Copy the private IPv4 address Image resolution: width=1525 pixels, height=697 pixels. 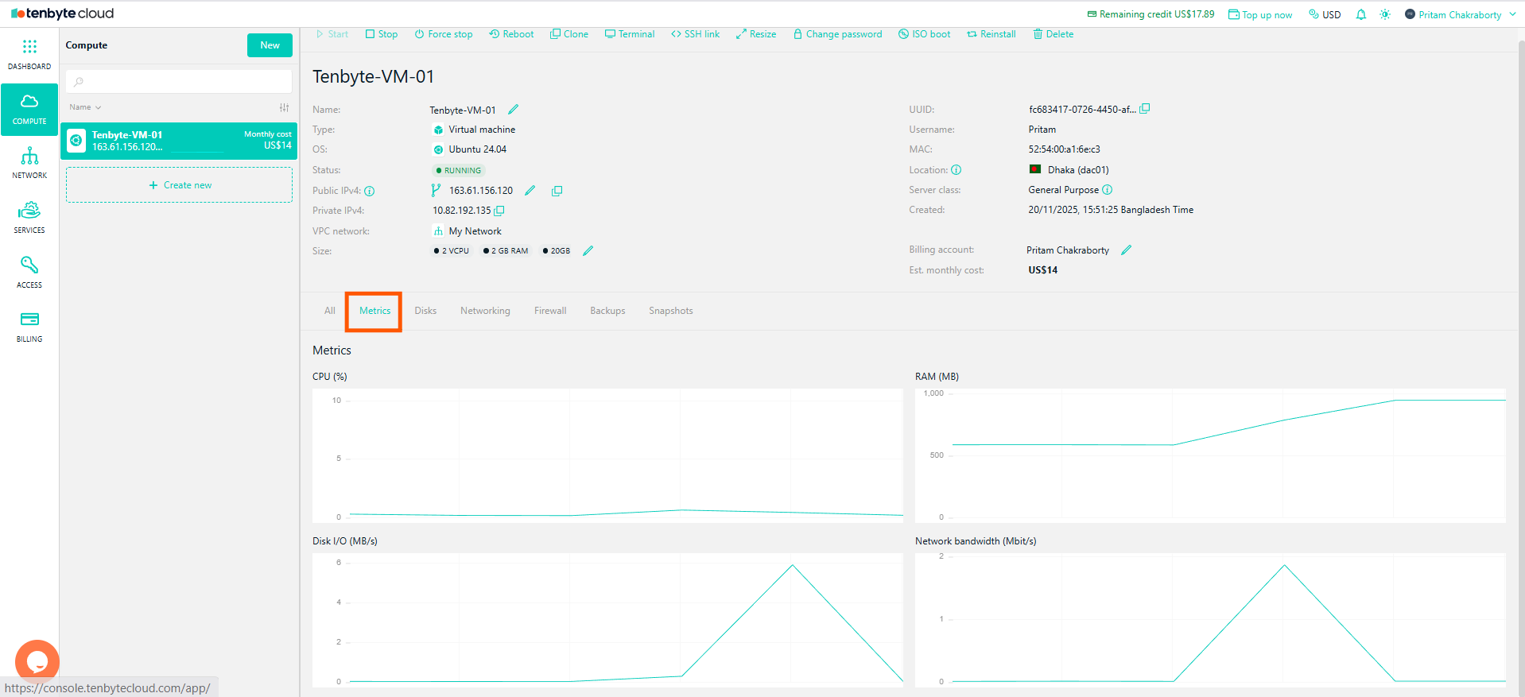click(x=499, y=211)
